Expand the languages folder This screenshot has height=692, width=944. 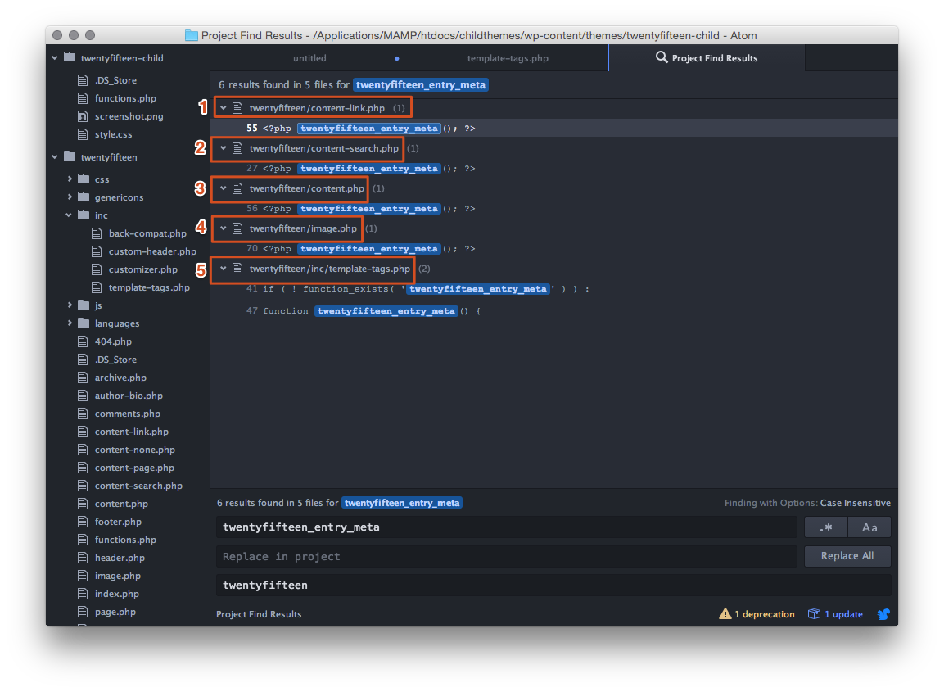point(70,323)
